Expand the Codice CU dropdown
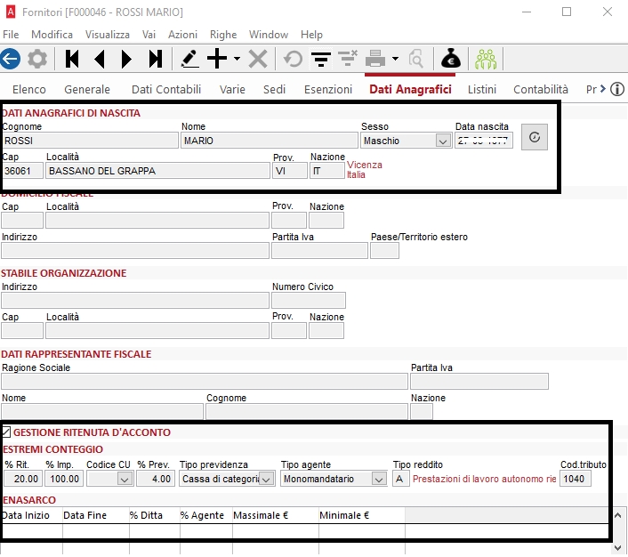The width and height of the screenshot is (628, 557). pos(125,479)
